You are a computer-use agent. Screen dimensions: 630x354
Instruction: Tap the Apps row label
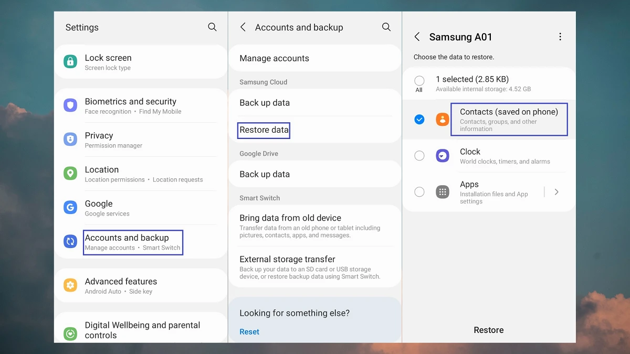[469, 184]
